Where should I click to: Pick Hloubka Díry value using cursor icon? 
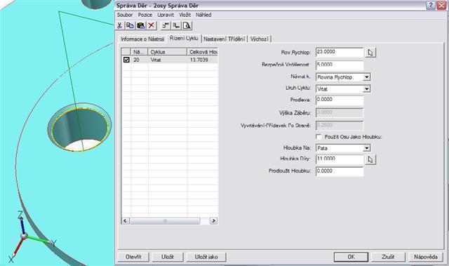point(370,159)
